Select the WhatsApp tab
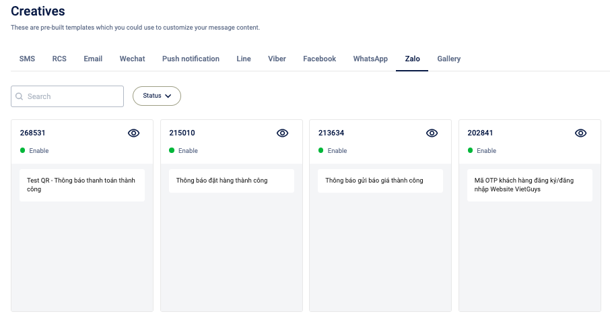This screenshot has width=610, height=316. [370, 59]
